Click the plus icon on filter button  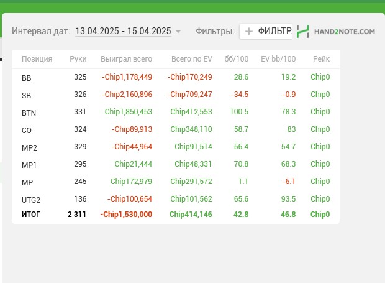[249, 32]
